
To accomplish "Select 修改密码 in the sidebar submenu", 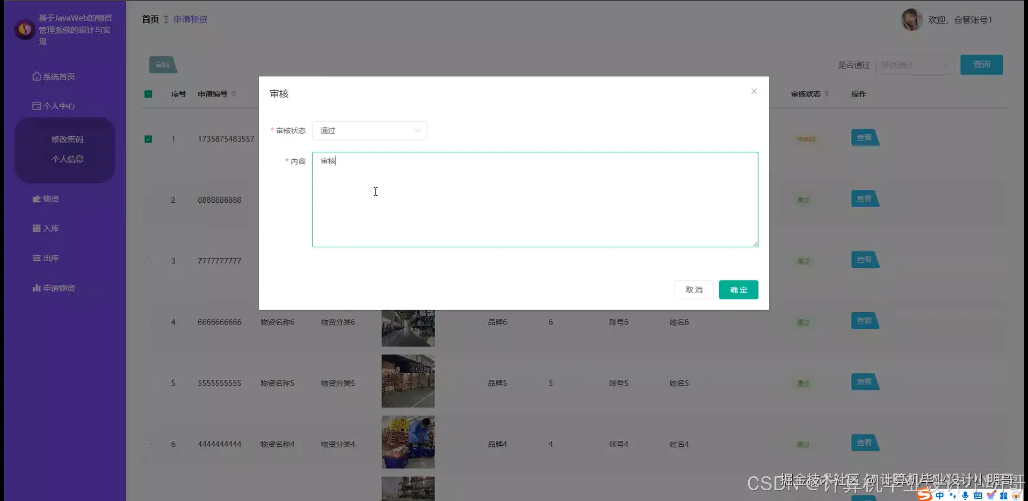I will click(67, 139).
